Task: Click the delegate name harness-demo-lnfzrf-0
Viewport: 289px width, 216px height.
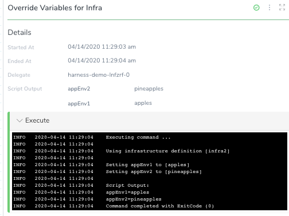Action: tap(99, 74)
